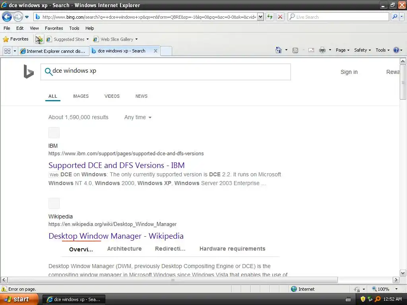Viewport: 407px width, 305px height.
Task: Open the View menu
Action: 34,28
